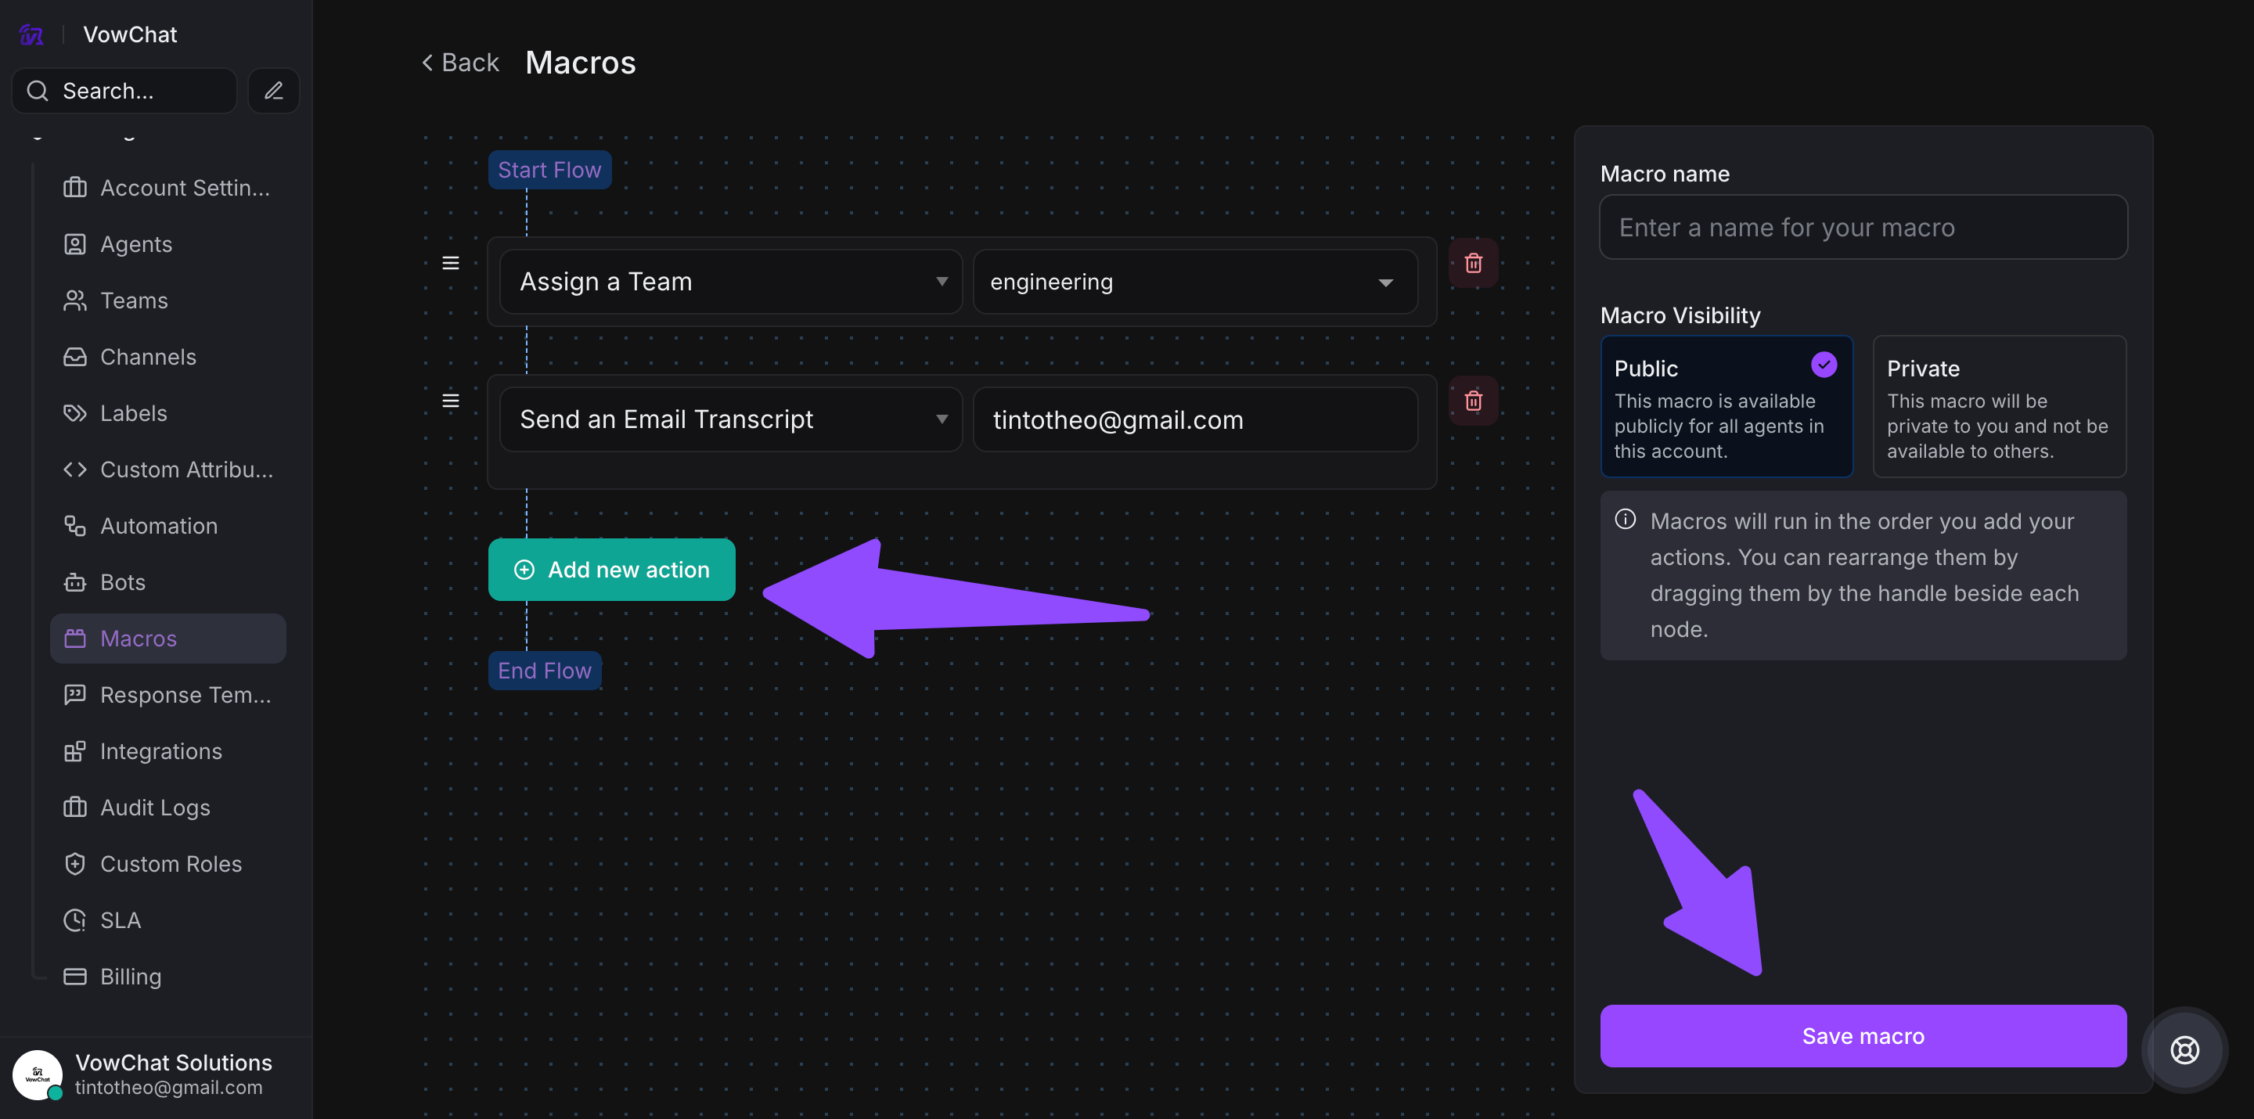Click the VowChat logo icon
The image size is (2254, 1119).
pyautogui.click(x=31, y=35)
